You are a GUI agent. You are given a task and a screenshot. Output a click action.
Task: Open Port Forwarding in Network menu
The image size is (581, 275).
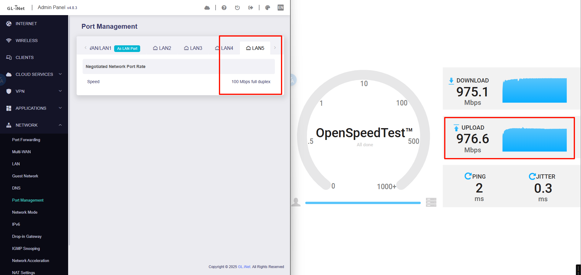(26, 140)
